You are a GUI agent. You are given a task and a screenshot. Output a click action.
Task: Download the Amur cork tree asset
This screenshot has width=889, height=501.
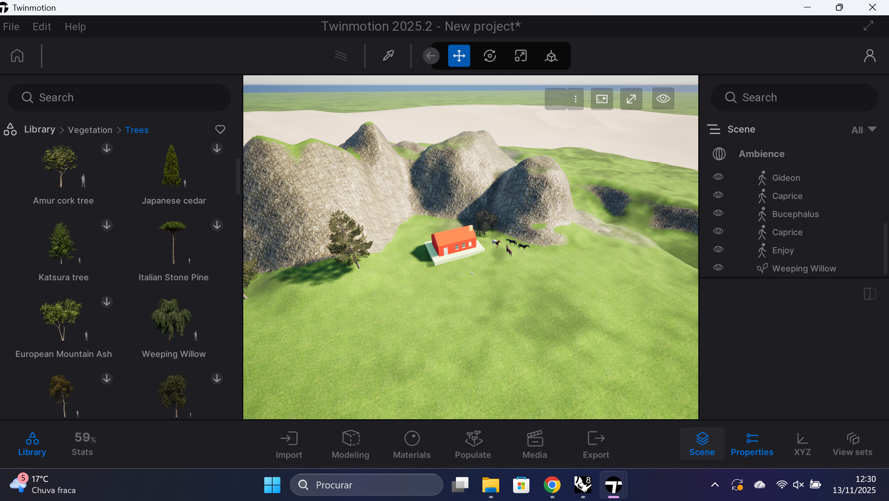[107, 148]
